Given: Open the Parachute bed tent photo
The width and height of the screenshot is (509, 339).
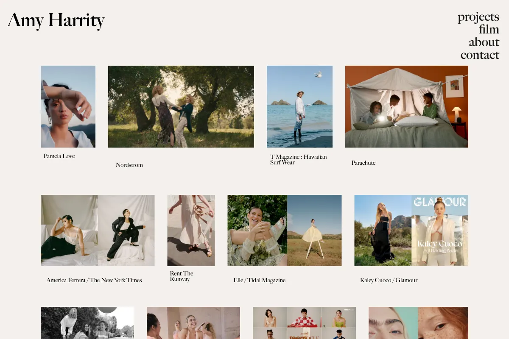Looking at the screenshot, I should (x=407, y=106).
